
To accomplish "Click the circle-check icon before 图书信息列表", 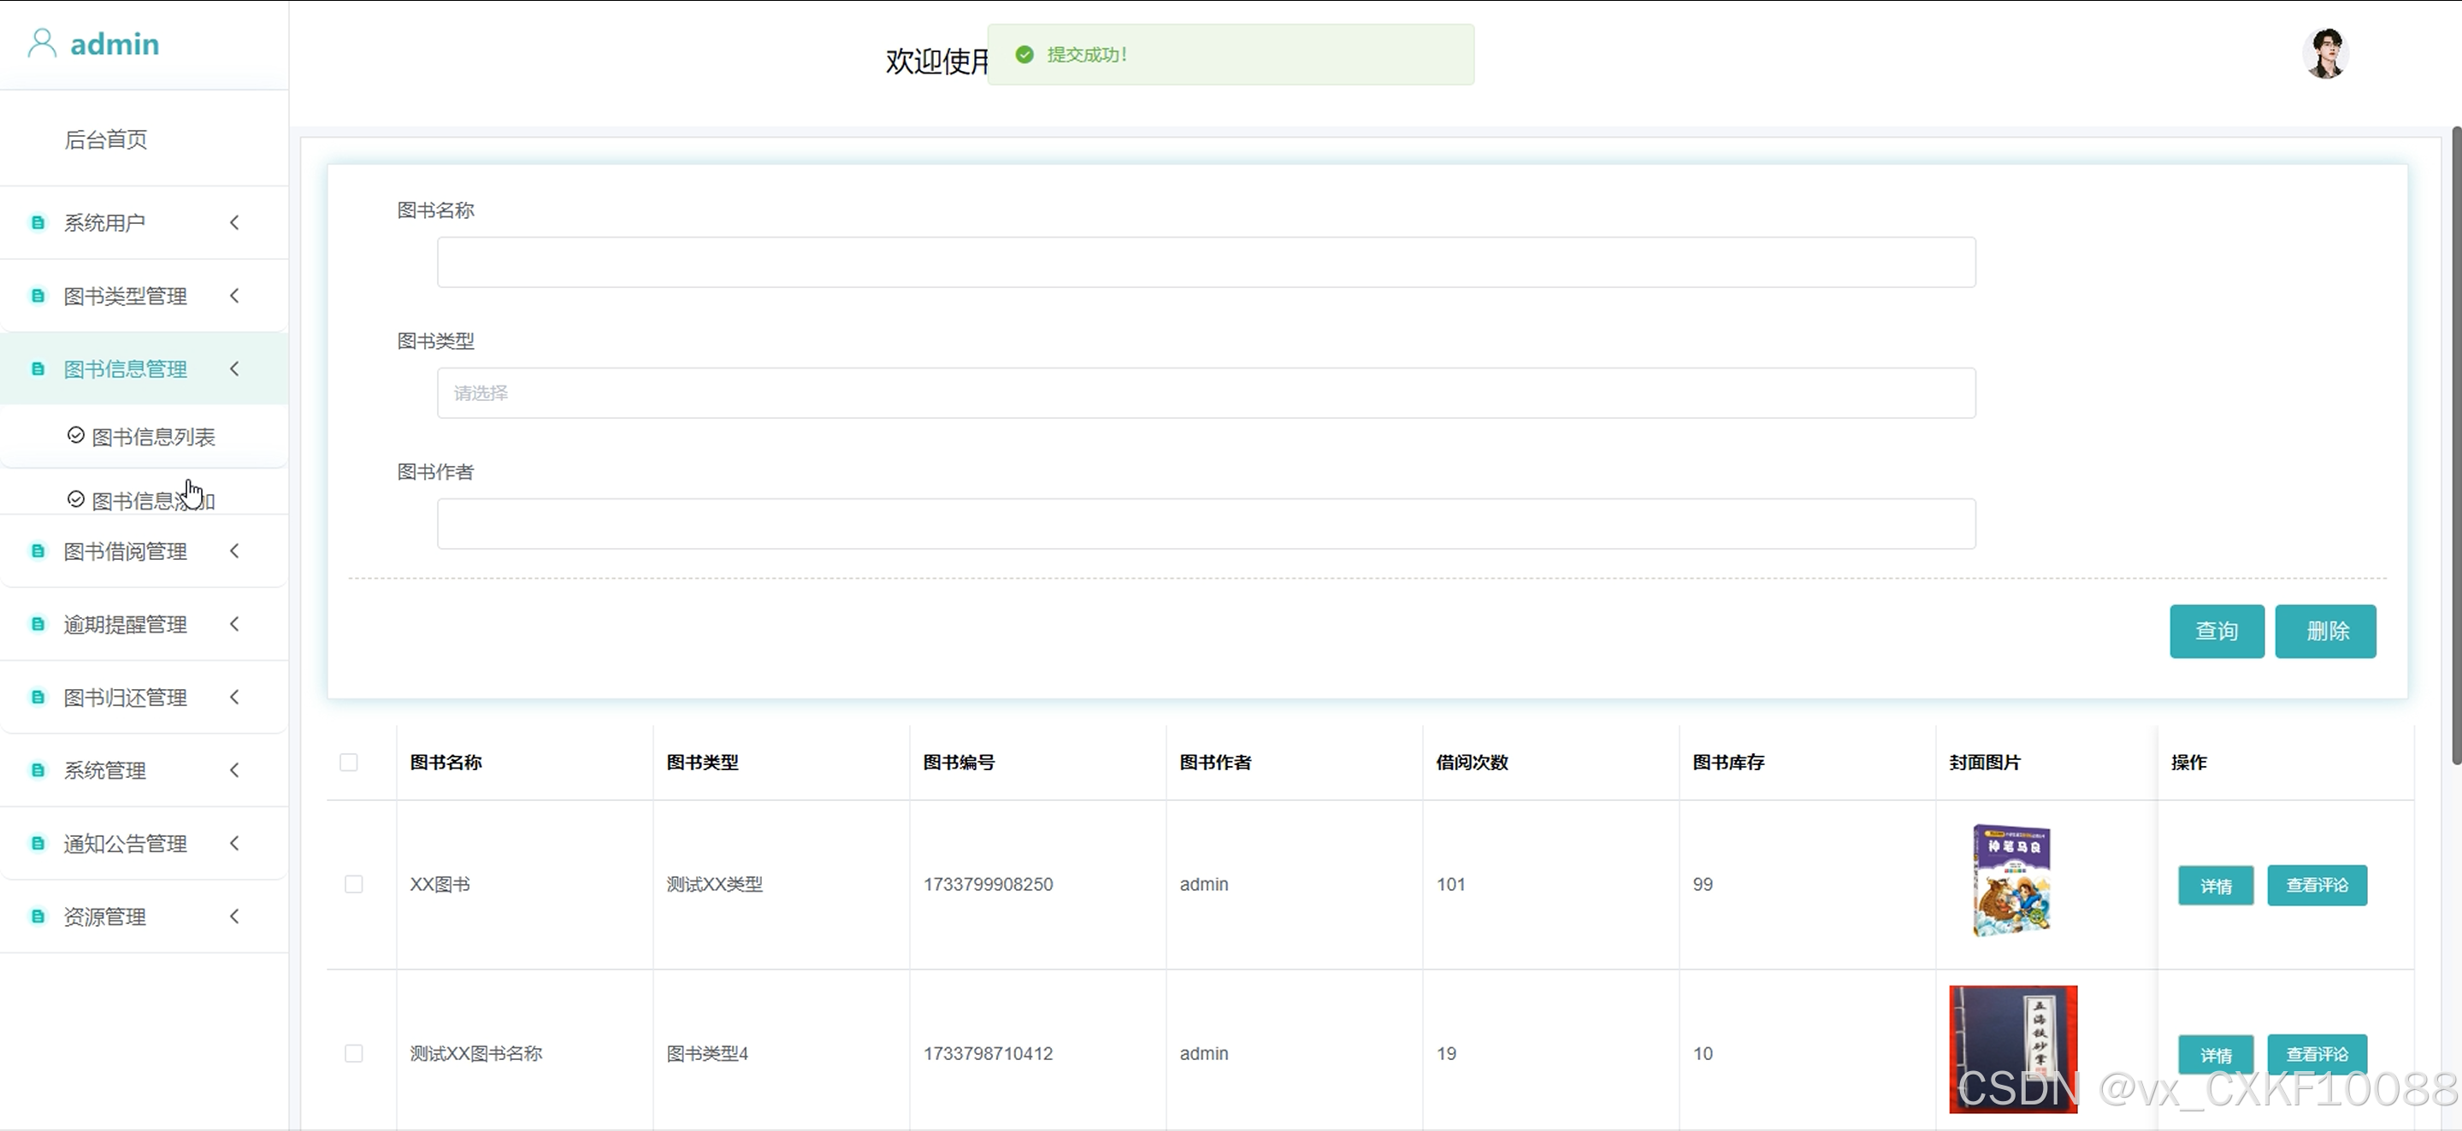I will pos(75,436).
